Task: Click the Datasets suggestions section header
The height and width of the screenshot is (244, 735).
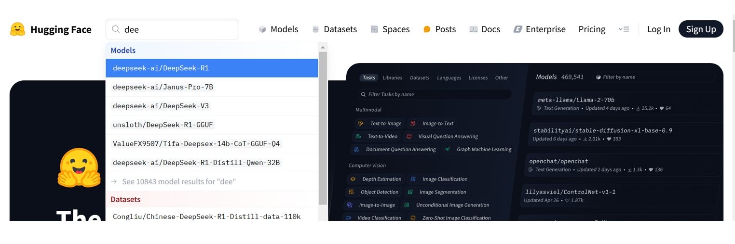Action: (x=212, y=199)
